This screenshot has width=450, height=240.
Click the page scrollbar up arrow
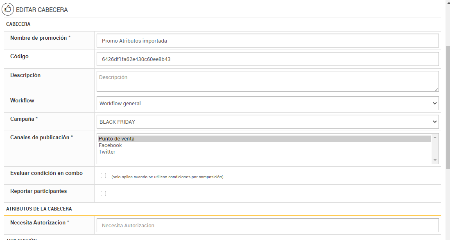[x=448, y=2]
